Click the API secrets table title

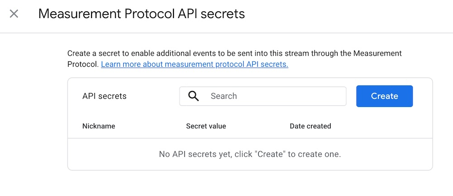pyautogui.click(x=104, y=96)
